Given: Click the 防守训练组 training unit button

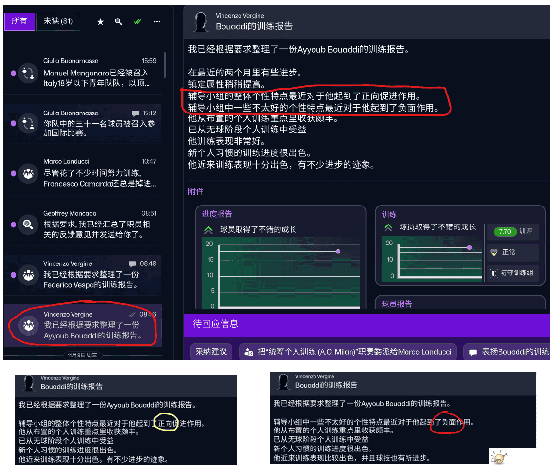Looking at the screenshot, I should point(514,273).
